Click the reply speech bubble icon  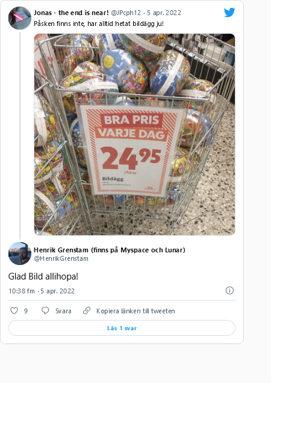pyautogui.click(x=45, y=310)
